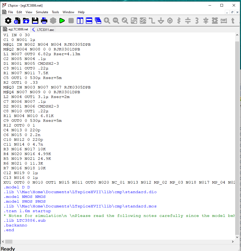Open the Help menu

pos(81,12)
